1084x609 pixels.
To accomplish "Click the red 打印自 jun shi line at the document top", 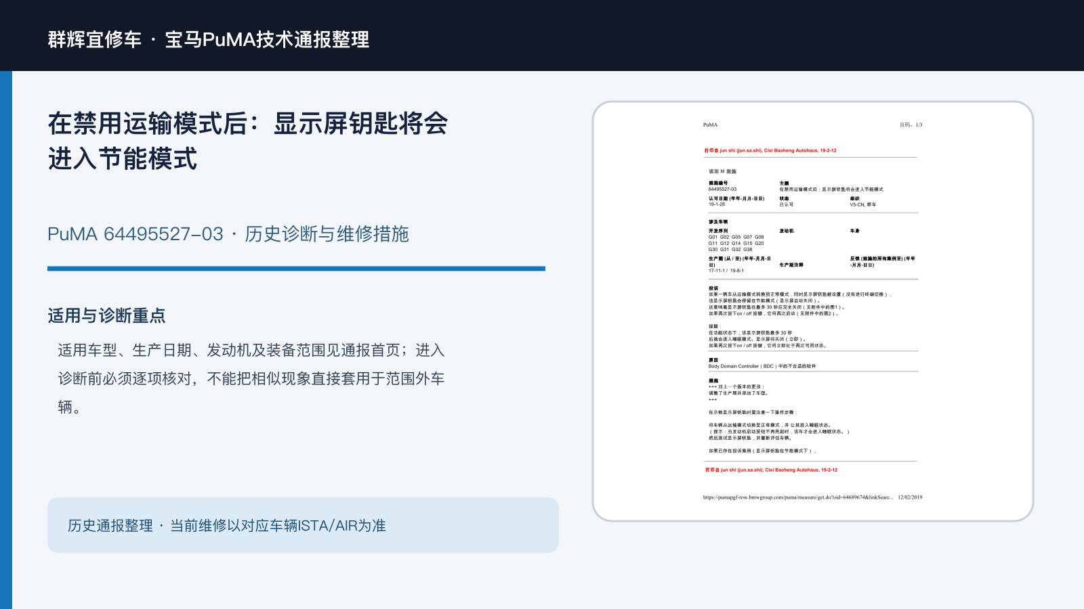I will tap(770, 151).
